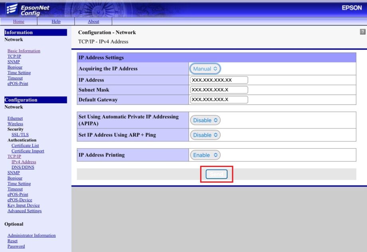Expand the APIPA Disable dropdown

(x=205, y=120)
